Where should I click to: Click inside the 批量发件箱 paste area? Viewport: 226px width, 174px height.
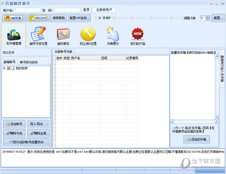tap(192, 87)
